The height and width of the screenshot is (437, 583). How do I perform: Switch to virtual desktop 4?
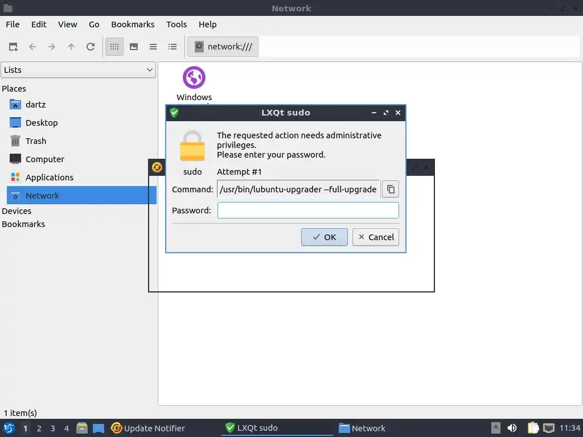[x=67, y=428]
